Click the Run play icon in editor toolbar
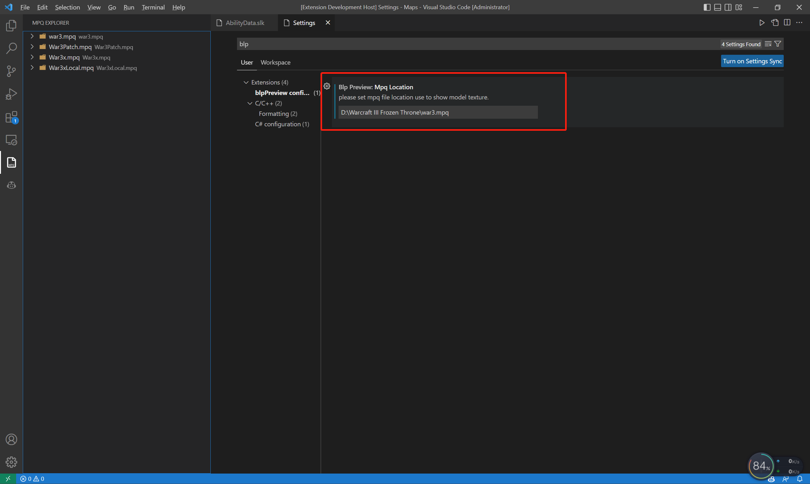Image resolution: width=810 pixels, height=484 pixels. pos(762,22)
